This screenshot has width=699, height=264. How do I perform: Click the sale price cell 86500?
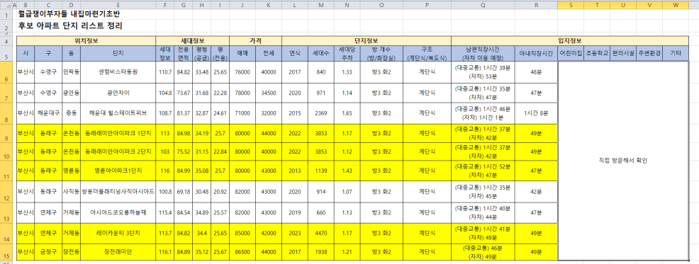(x=242, y=251)
